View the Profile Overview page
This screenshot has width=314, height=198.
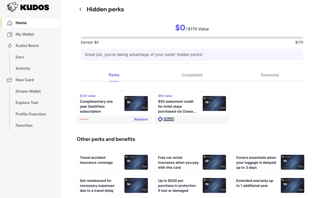pyautogui.click(x=30, y=114)
